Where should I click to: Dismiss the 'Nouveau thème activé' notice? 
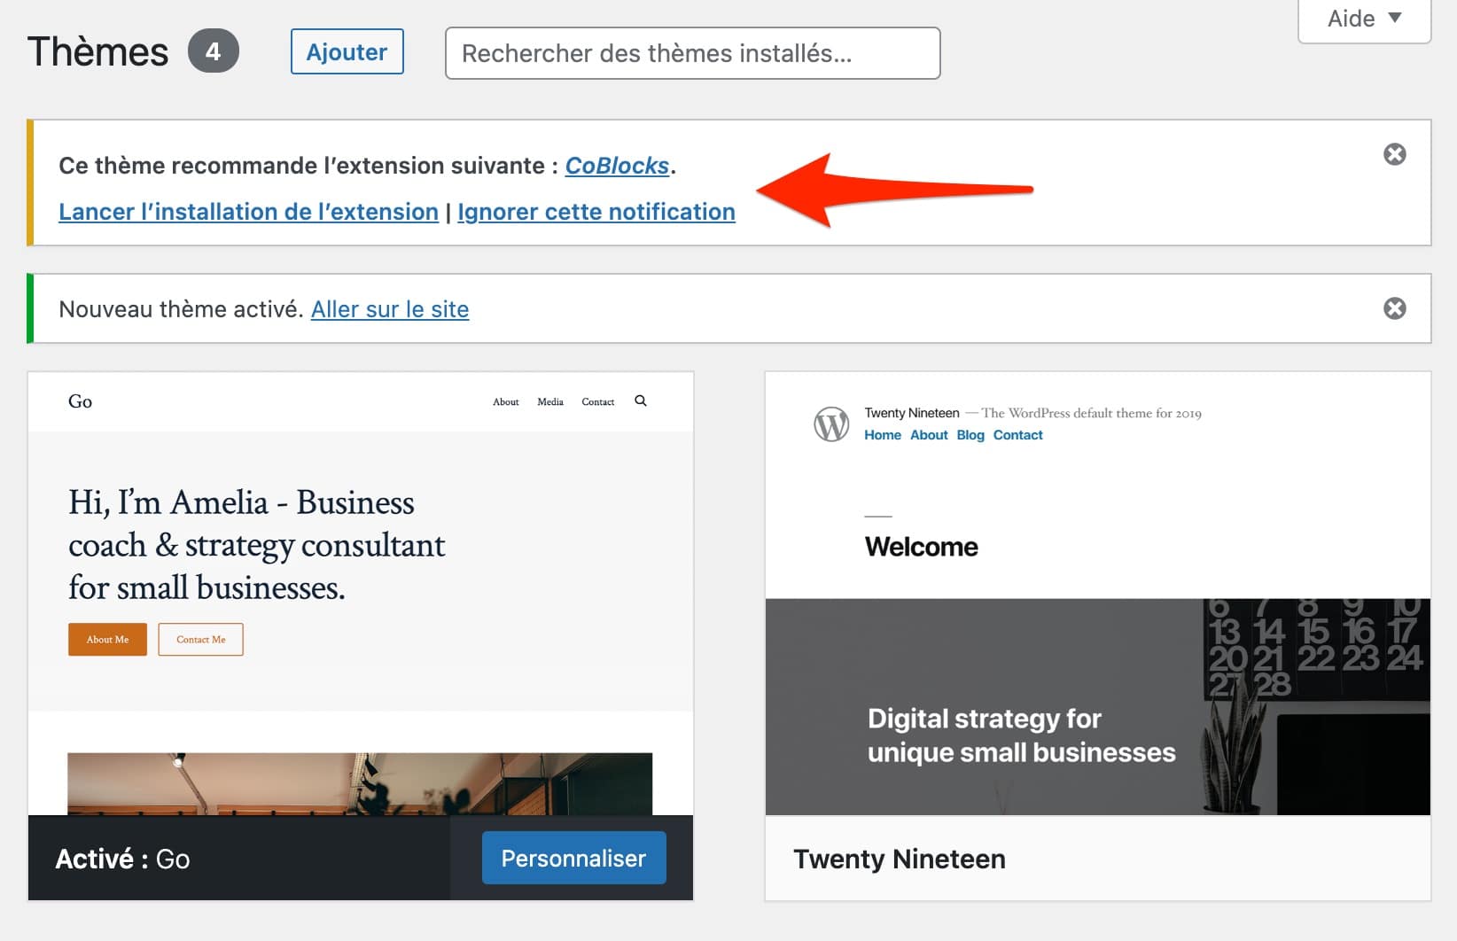pos(1394,308)
